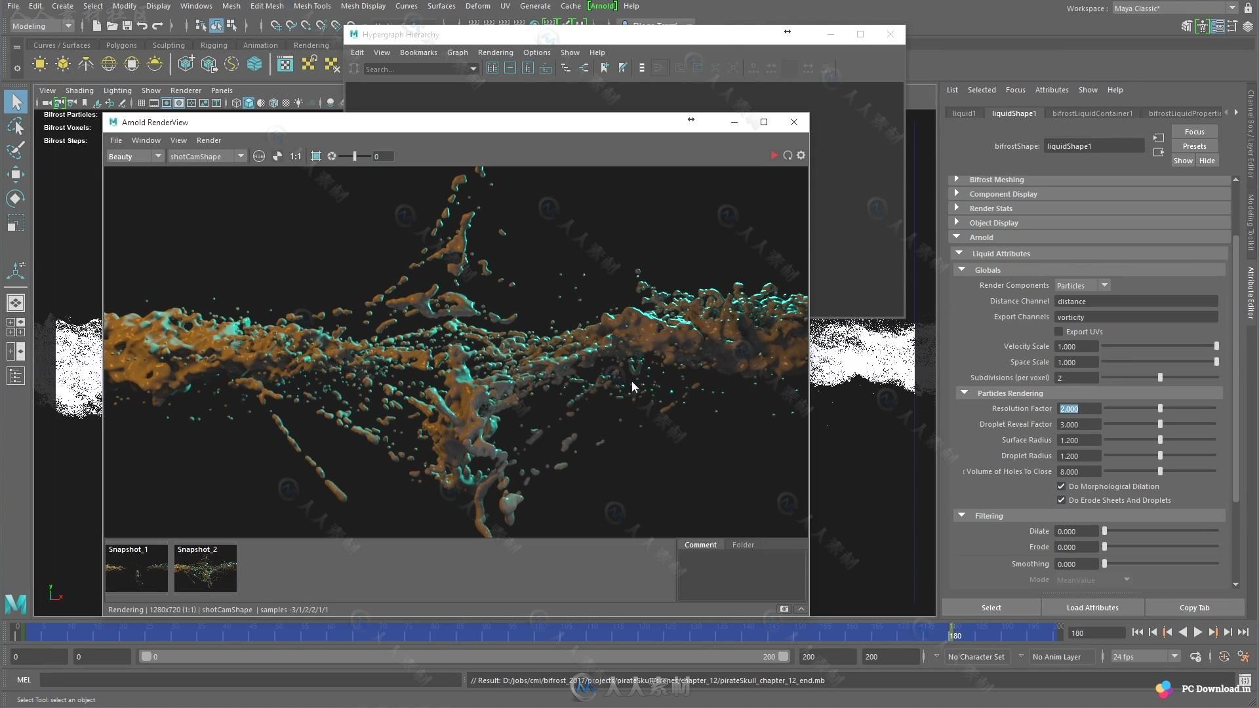Adjust the Resolution Factor slider
Image resolution: width=1259 pixels, height=708 pixels.
(1160, 408)
